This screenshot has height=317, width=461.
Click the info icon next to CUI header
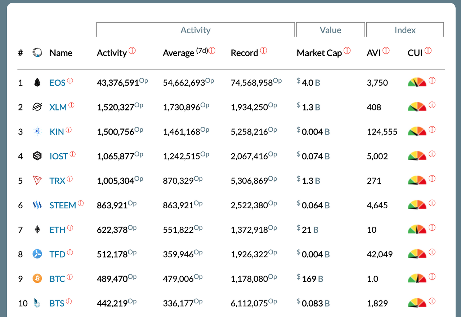click(428, 51)
